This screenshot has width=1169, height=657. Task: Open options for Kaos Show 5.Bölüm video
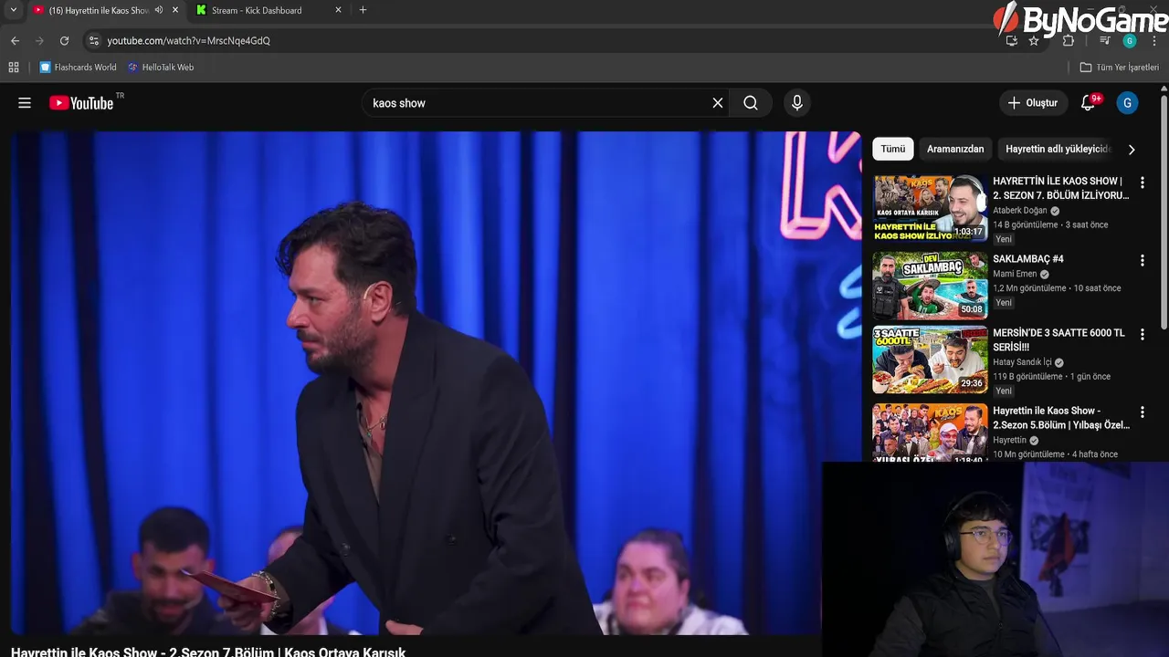(x=1142, y=412)
